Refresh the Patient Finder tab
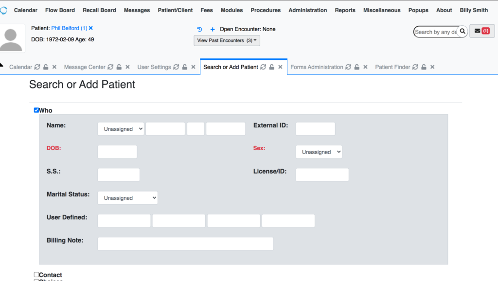 click(415, 67)
